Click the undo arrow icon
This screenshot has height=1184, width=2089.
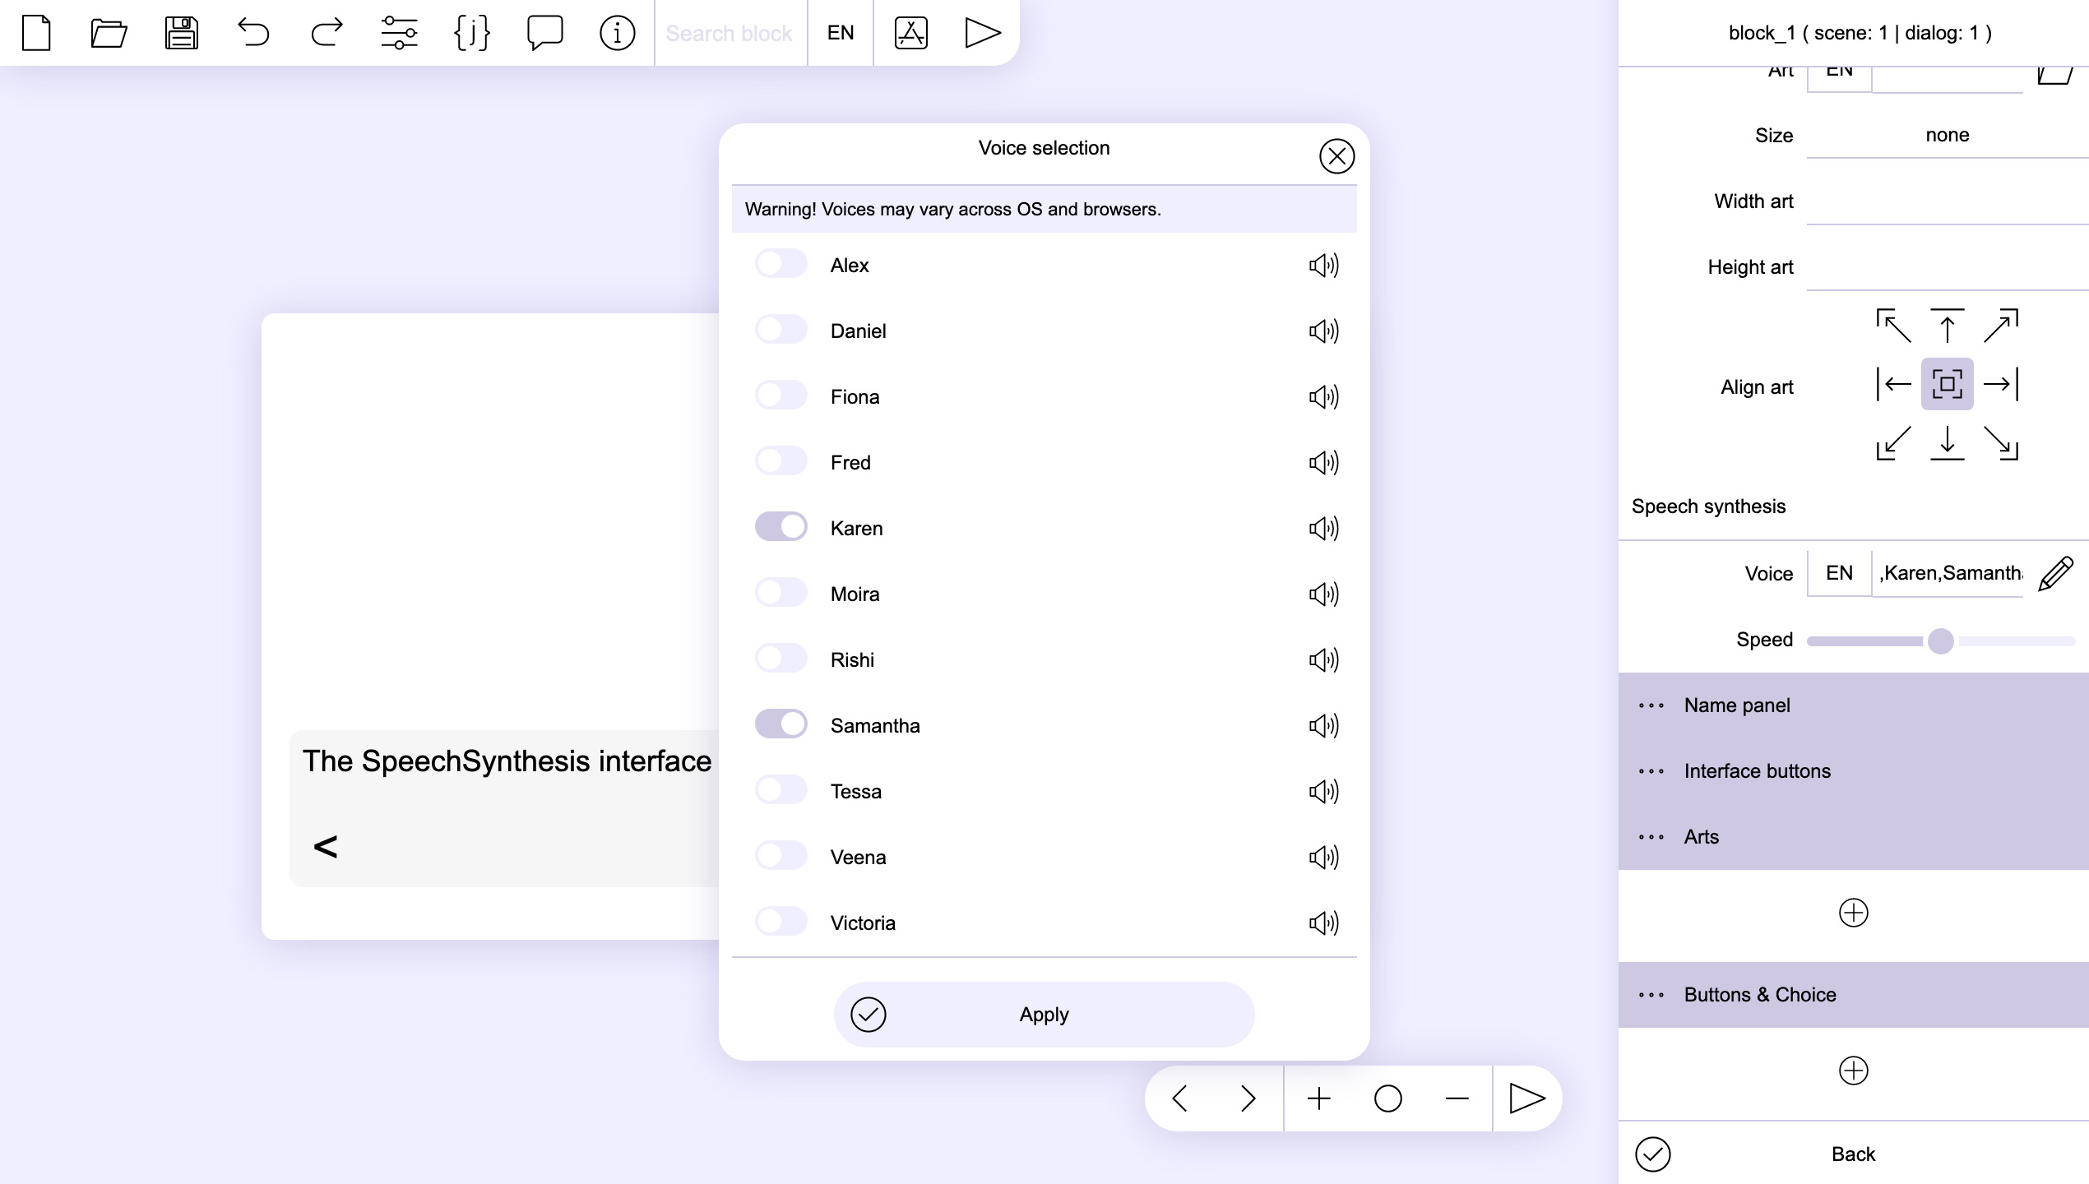click(x=253, y=33)
